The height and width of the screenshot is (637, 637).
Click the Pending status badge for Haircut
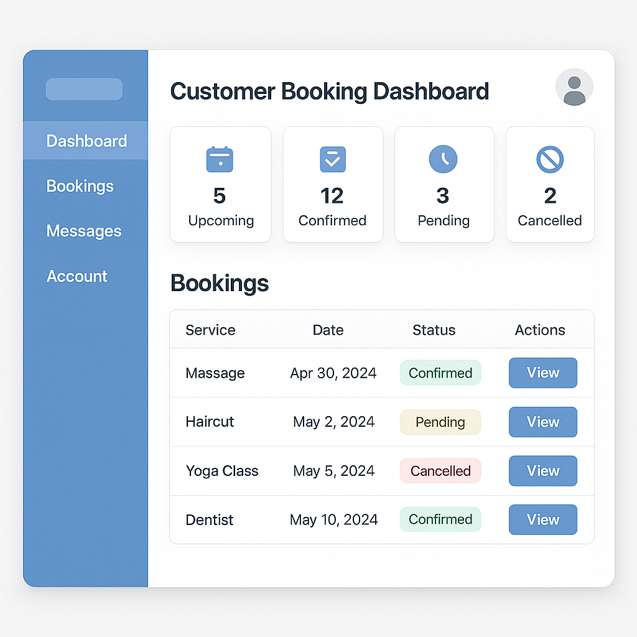click(440, 422)
